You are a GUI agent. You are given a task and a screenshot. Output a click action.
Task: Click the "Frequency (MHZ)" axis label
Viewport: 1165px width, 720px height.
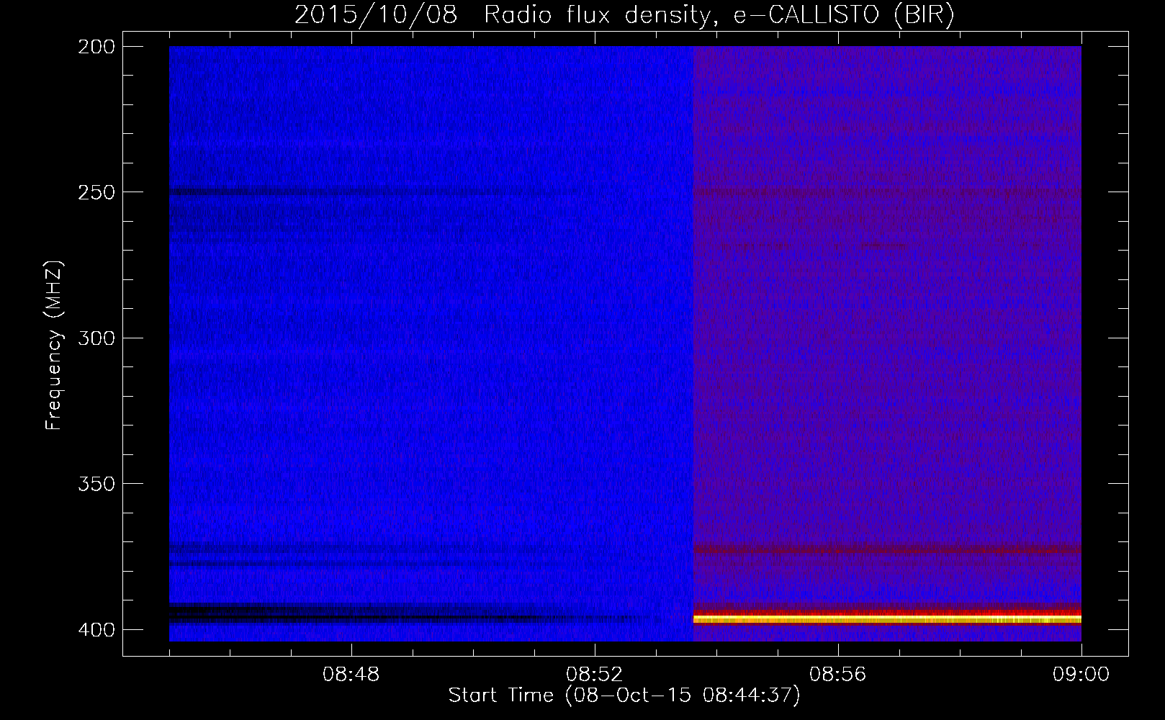pyautogui.click(x=54, y=346)
